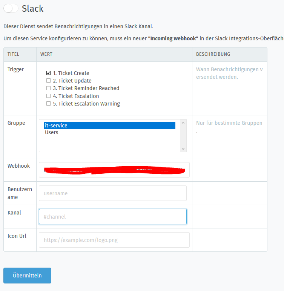
Task: Select Users in the Gruppe list
Action: (x=109, y=132)
